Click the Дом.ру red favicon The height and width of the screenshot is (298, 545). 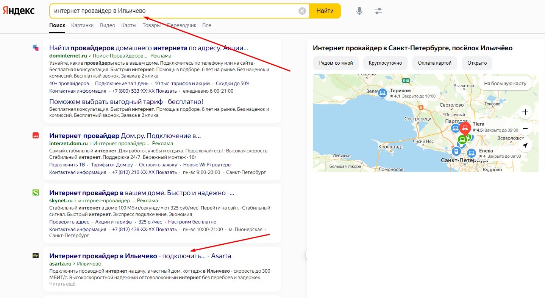[x=36, y=135]
